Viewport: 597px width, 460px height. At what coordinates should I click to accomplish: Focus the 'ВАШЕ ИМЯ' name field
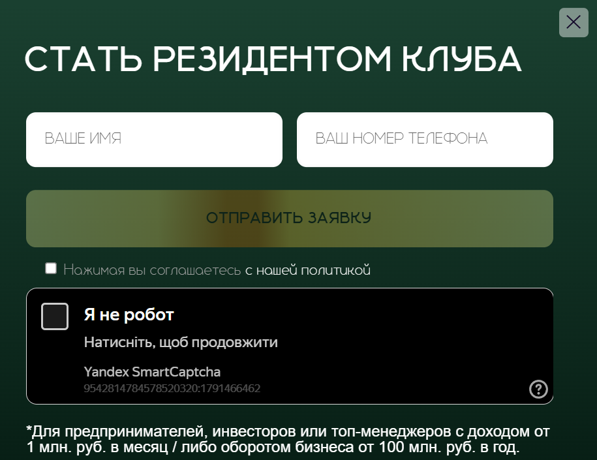click(154, 140)
